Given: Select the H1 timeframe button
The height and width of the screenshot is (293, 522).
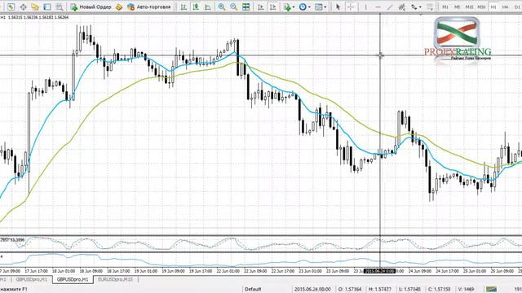Looking at the screenshot, I should click(493, 7).
